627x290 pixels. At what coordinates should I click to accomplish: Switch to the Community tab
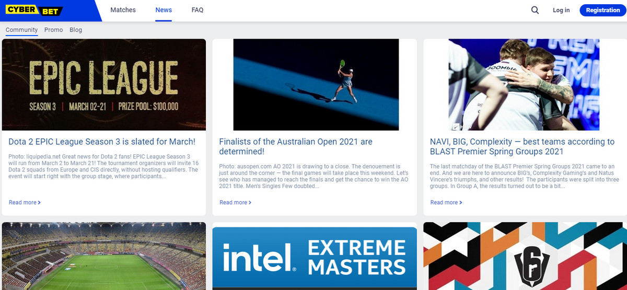[21, 30]
